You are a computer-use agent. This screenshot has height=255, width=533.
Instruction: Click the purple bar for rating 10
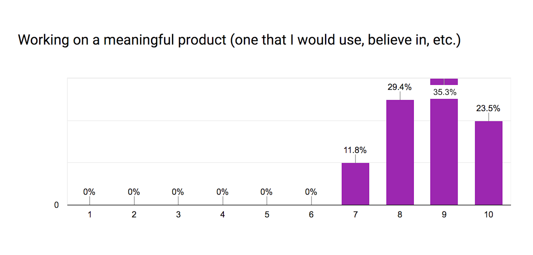click(488, 163)
